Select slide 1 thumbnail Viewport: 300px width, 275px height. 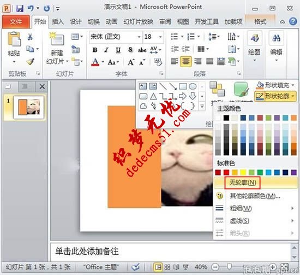pos(29,107)
